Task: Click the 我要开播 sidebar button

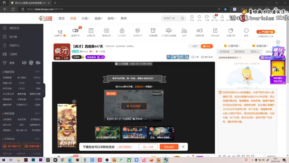Action: click(32, 146)
